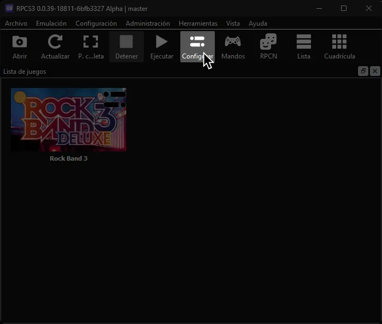Switch to Lista view
382x324 pixels.
(x=304, y=47)
